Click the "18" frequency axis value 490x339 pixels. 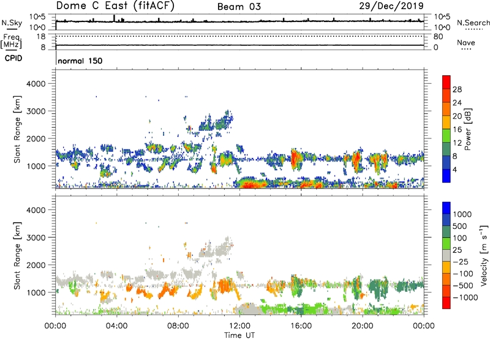point(41,37)
